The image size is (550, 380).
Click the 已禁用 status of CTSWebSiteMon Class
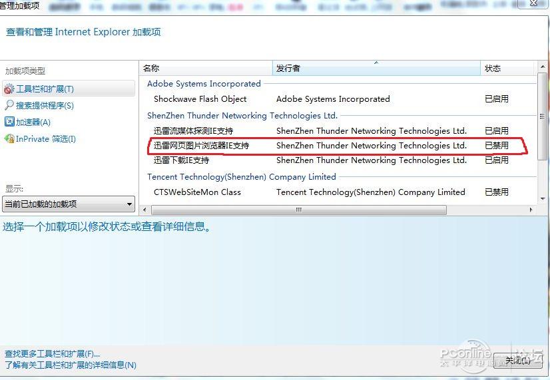pyautogui.click(x=496, y=192)
